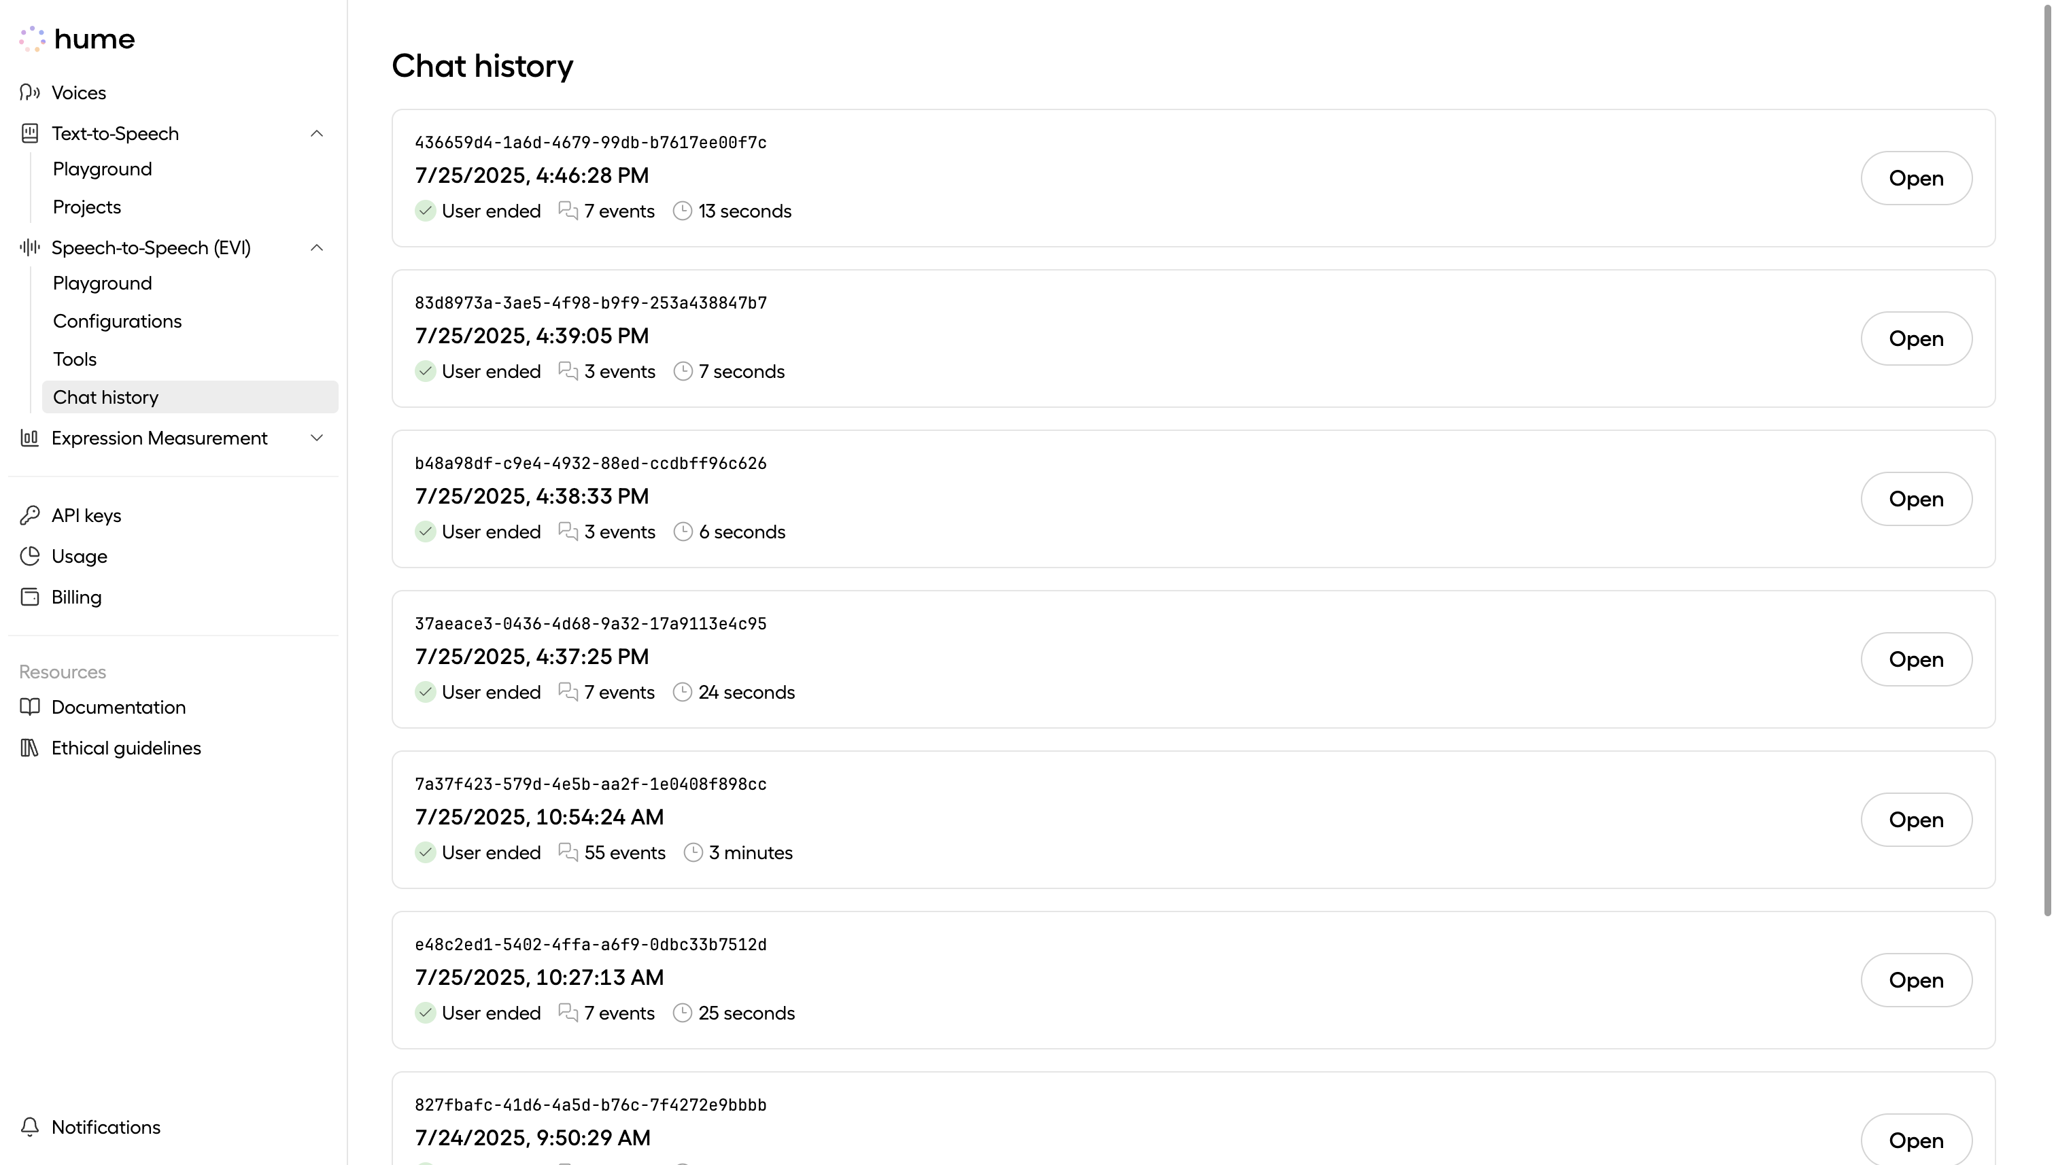This screenshot has height=1165, width=2056.
Task: Click the chat ID 83d8973a-3ae5-4f98-b9f9-253a438847b7
Action: click(x=591, y=303)
